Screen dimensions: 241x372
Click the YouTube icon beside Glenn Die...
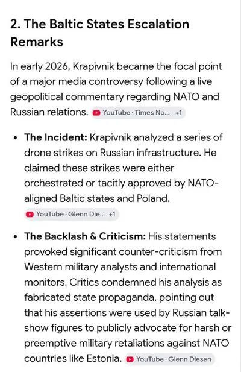point(30,215)
